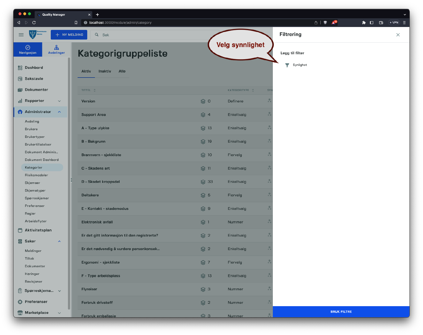Expand the Rapporter menu section

click(x=59, y=101)
